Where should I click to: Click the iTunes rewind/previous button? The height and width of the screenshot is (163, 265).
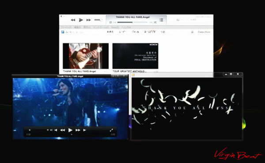tap(73, 20)
